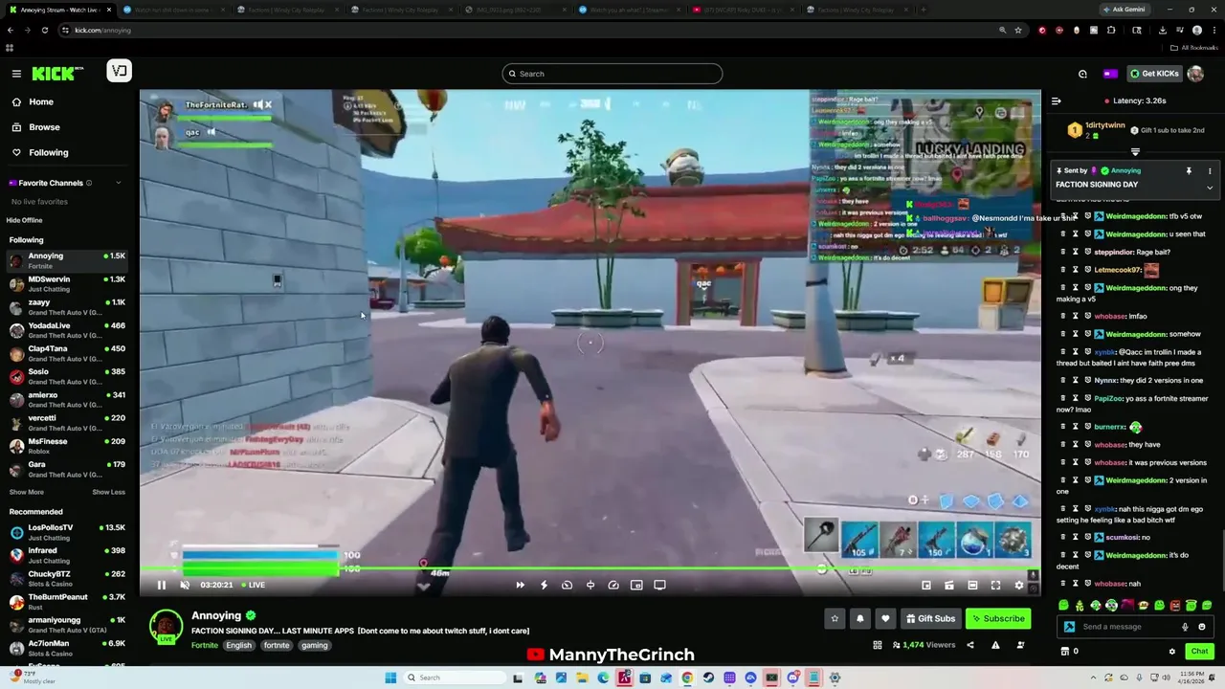
Task: Open MDSwervin channel in Following list
Action: (67, 283)
